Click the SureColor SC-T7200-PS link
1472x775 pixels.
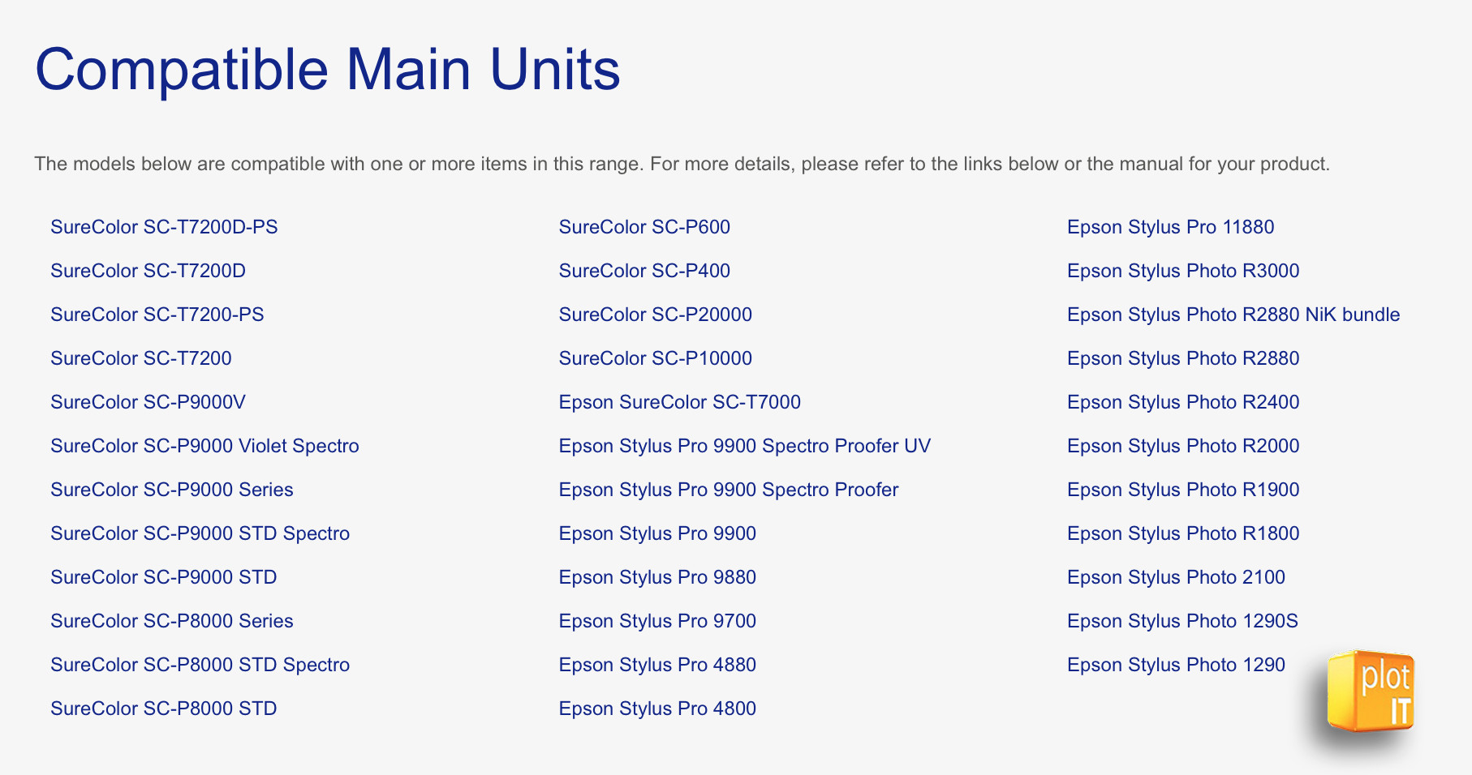pos(157,315)
